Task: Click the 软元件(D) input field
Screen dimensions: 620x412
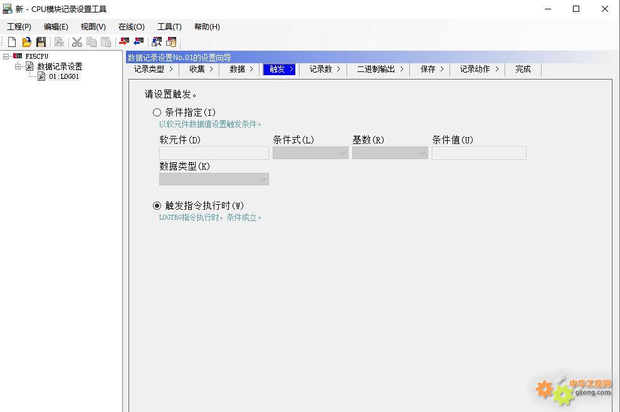Action: point(214,153)
